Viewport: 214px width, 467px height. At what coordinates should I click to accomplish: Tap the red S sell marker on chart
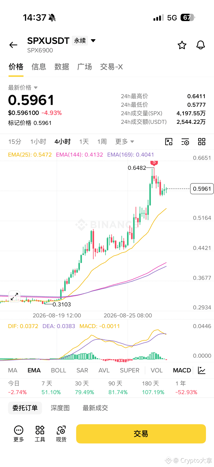154,163
